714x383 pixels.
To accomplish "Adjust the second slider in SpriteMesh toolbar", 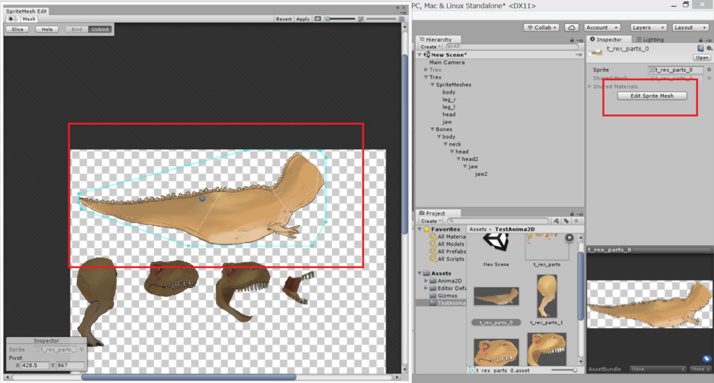I will (381, 19).
